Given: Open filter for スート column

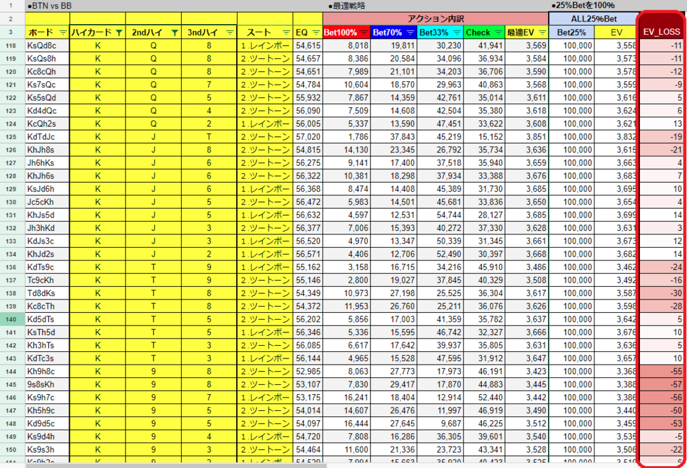Looking at the screenshot, I should coord(286,32).
